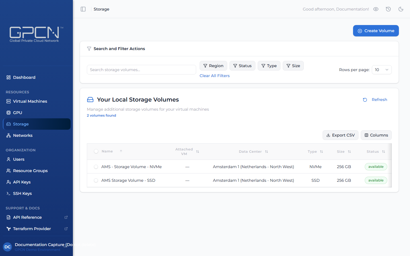Switch to dark mode moon icon
The width and height of the screenshot is (410, 256).
tap(401, 9)
